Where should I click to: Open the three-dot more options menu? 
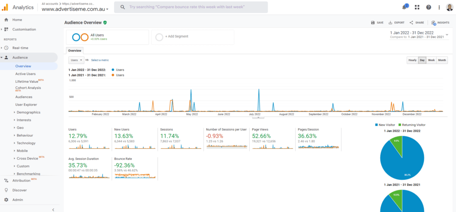click(x=439, y=7)
